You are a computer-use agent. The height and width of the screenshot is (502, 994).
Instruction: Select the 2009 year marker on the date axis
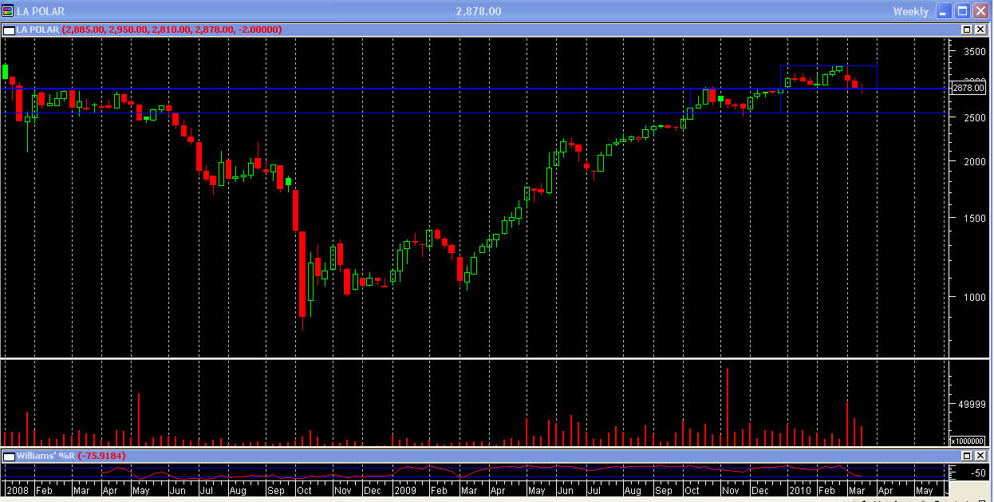(x=406, y=491)
